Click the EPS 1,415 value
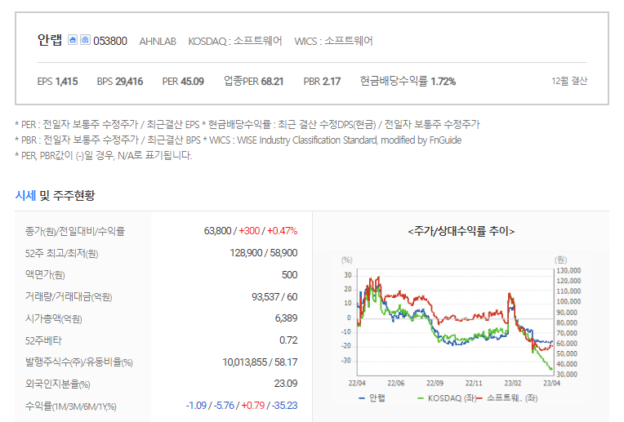 (x=57, y=82)
